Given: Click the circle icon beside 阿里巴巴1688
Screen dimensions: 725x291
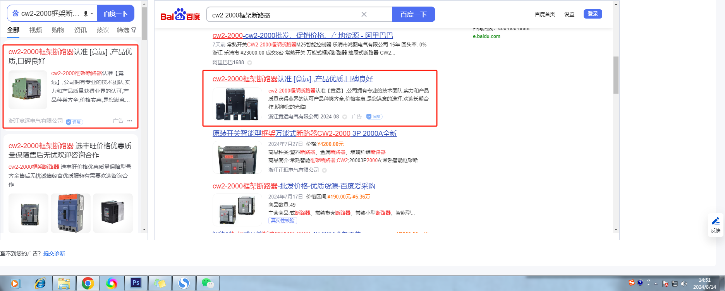Looking at the screenshot, I should 250,63.
